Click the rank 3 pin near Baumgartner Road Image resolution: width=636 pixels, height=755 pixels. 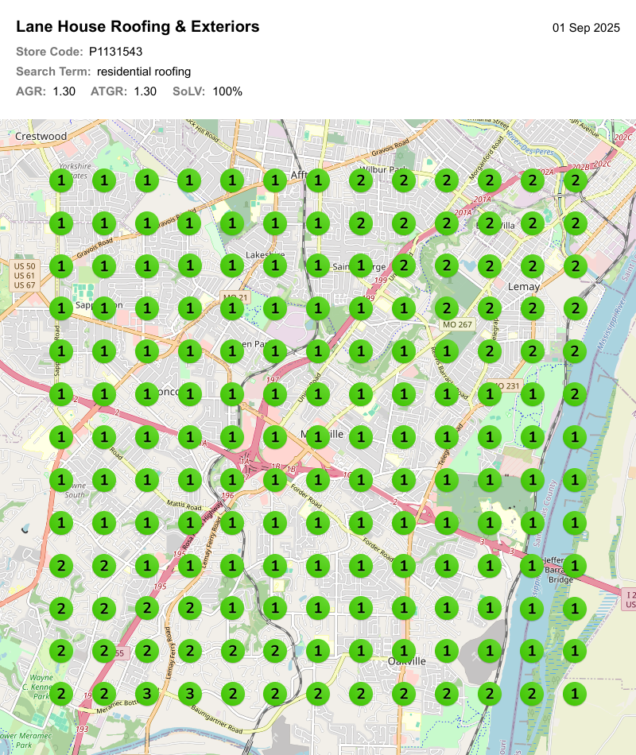click(x=188, y=693)
